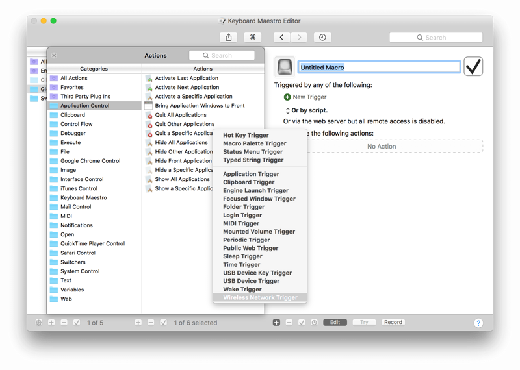This screenshot has height=370, width=520.
Task: Click the New Trigger link
Action: point(309,97)
